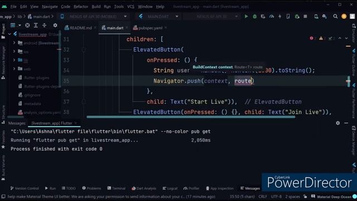The height and width of the screenshot is (201, 357).
Task: Open Project panel gear options
Action: [55, 25]
